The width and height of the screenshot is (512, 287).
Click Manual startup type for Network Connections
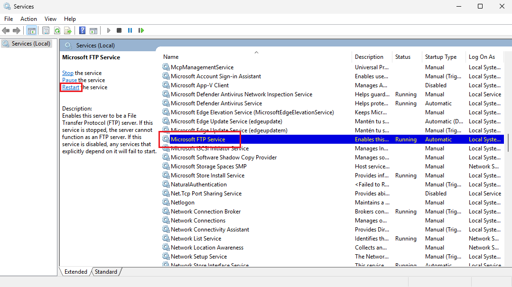(x=435, y=221)
